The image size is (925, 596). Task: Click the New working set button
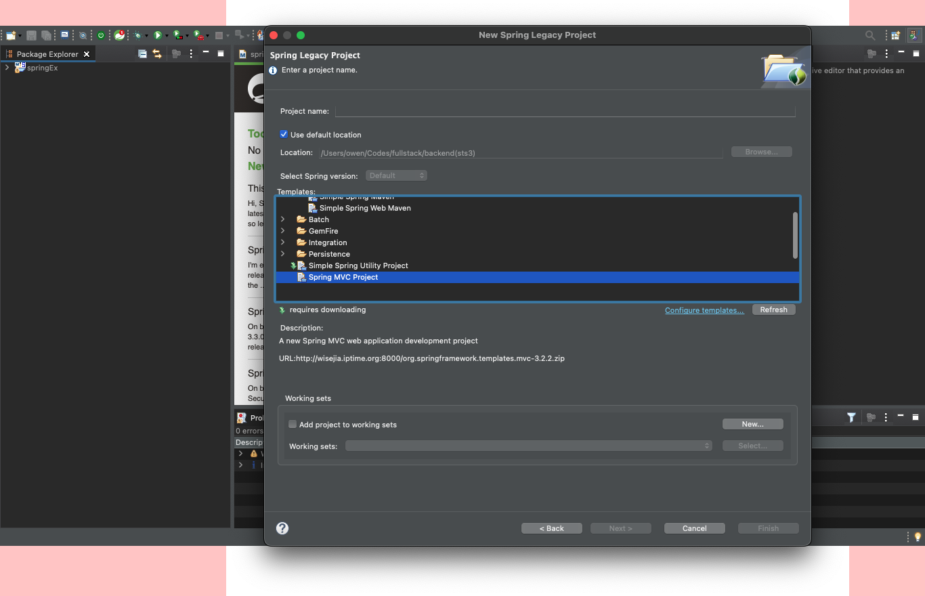pos(752,424)
